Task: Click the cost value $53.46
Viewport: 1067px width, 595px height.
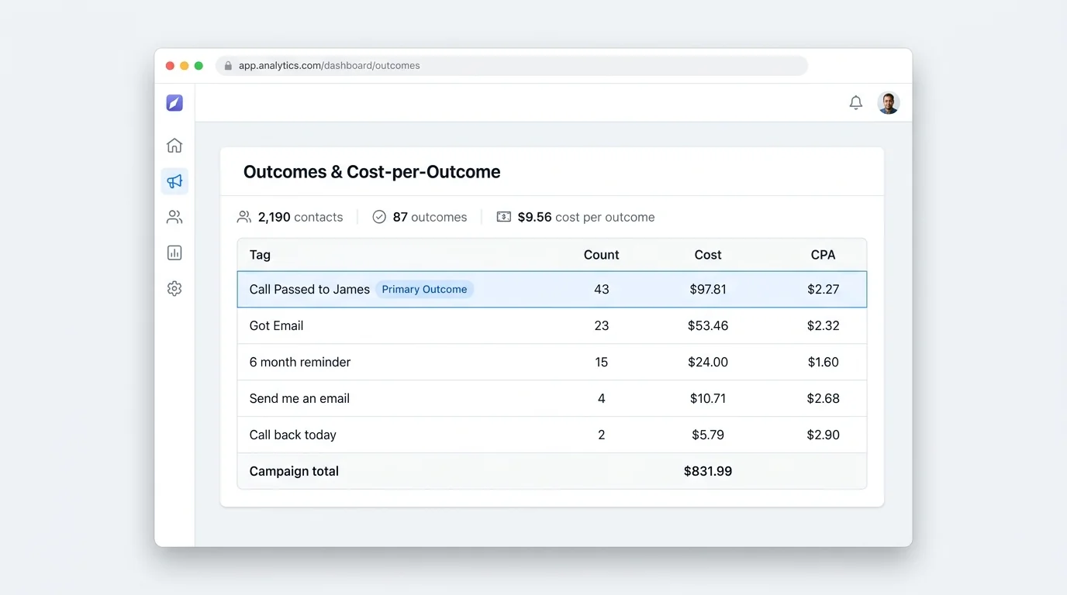Action: pyautogui.click(x=708, y=325)
